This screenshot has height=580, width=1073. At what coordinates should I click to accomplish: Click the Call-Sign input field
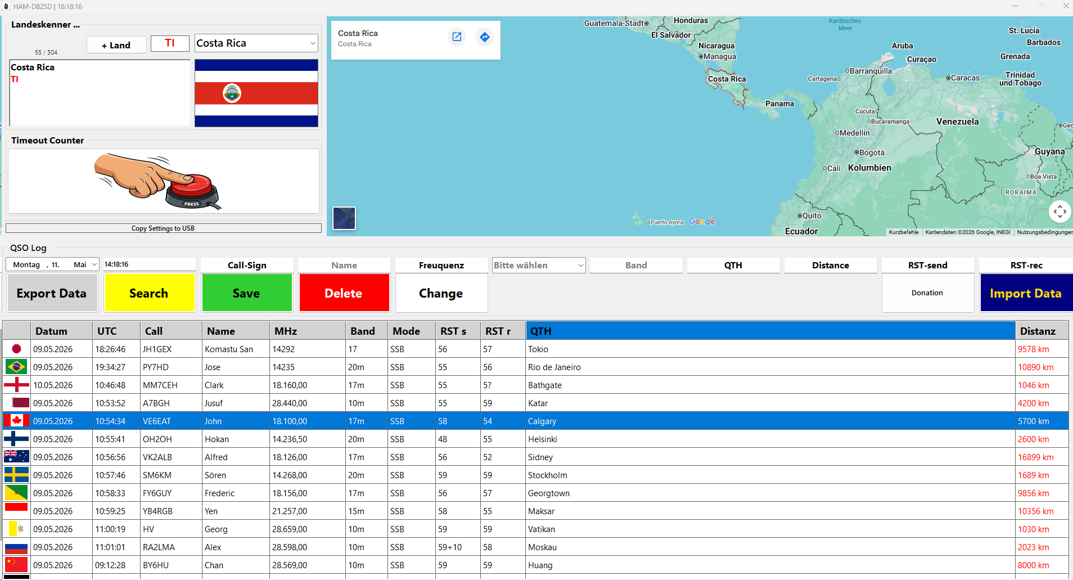click(247, 265)
